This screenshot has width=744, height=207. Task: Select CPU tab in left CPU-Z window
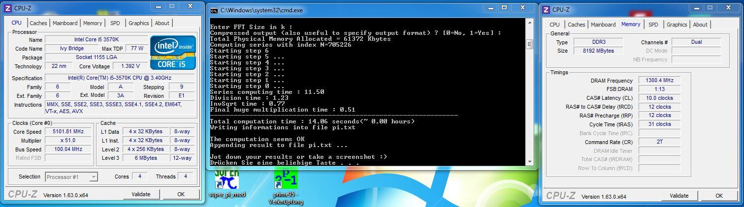pos(16,23)
